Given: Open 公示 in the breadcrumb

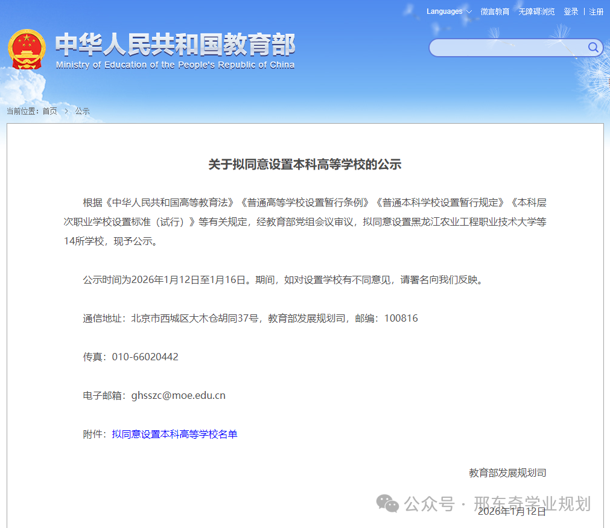Looking at the screenshot, I should point(82,111).
